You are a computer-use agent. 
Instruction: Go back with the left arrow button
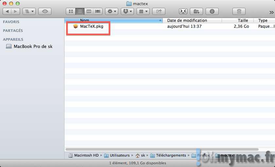tap(7, 11)
